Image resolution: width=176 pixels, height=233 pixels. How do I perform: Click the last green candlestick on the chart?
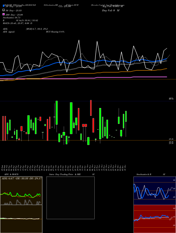(x=126, y=116)
